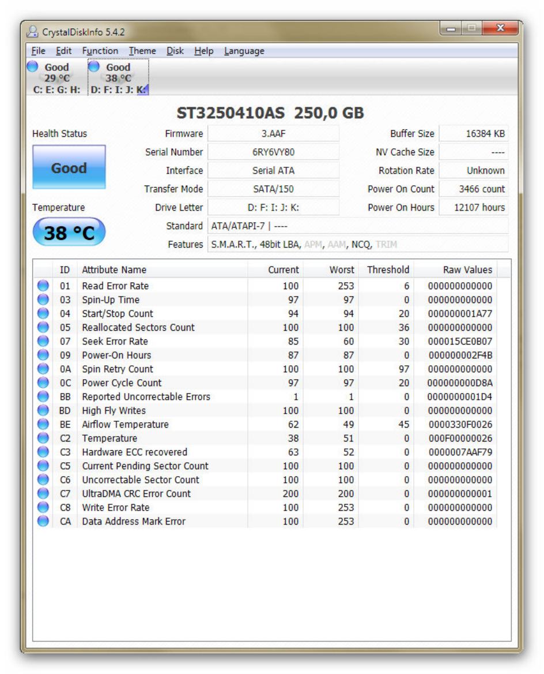
Task: Open the File menu
Action: [38, 51]
